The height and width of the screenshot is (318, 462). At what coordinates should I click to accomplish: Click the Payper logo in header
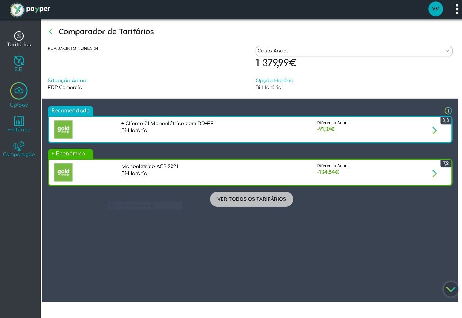(30, 10)
